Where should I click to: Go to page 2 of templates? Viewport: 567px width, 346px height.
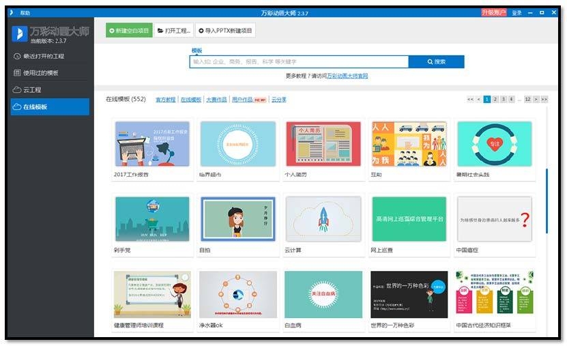495,100
